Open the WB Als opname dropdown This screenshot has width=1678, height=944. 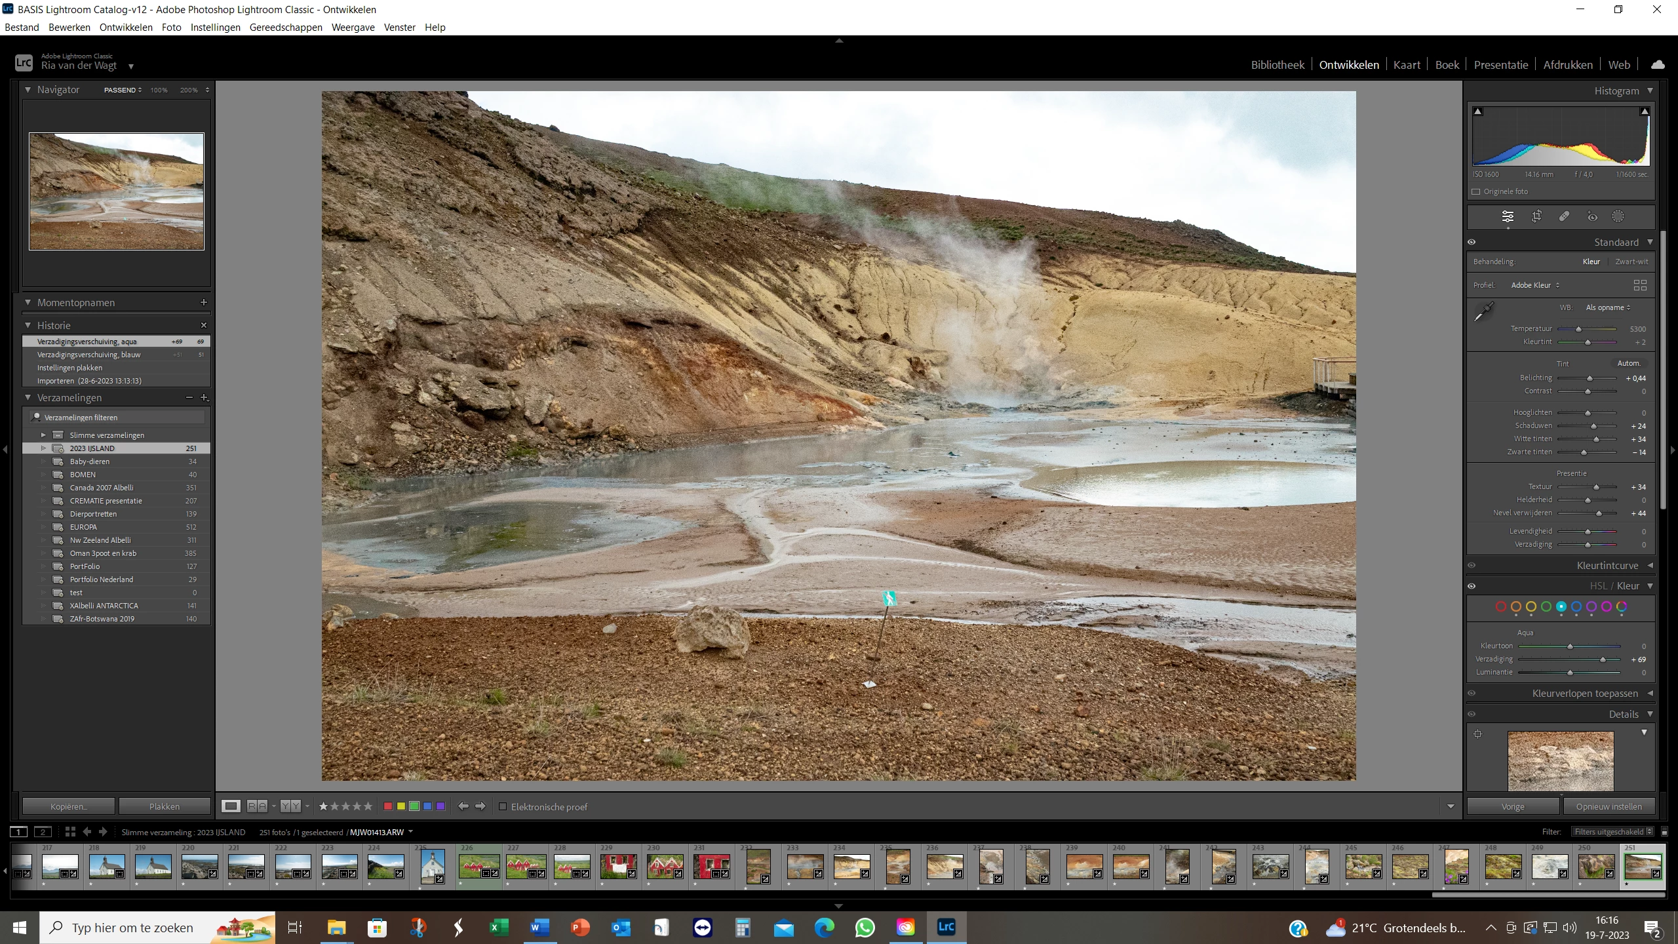[1607, 307]
